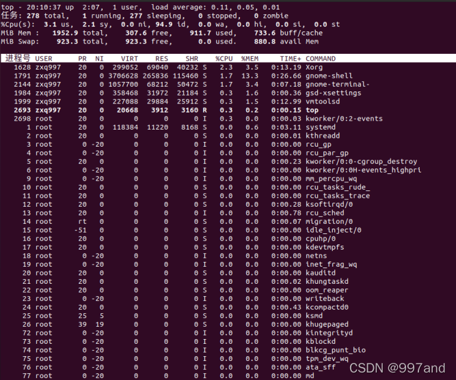
Task: Select rcu_tasks_rude_ process name
Action: coord(338,187)
